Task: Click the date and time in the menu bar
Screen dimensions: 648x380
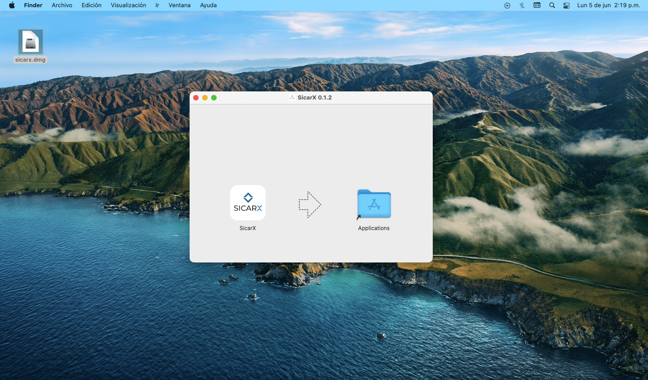Action: click(610, 5)
